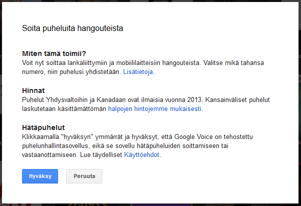Click the dimmed background strip above the dialog

click(150, 2)
